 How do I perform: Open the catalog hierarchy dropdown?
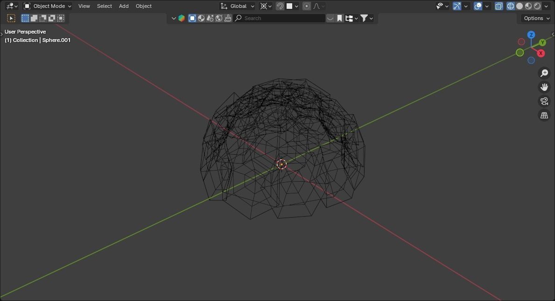(351, 18)
